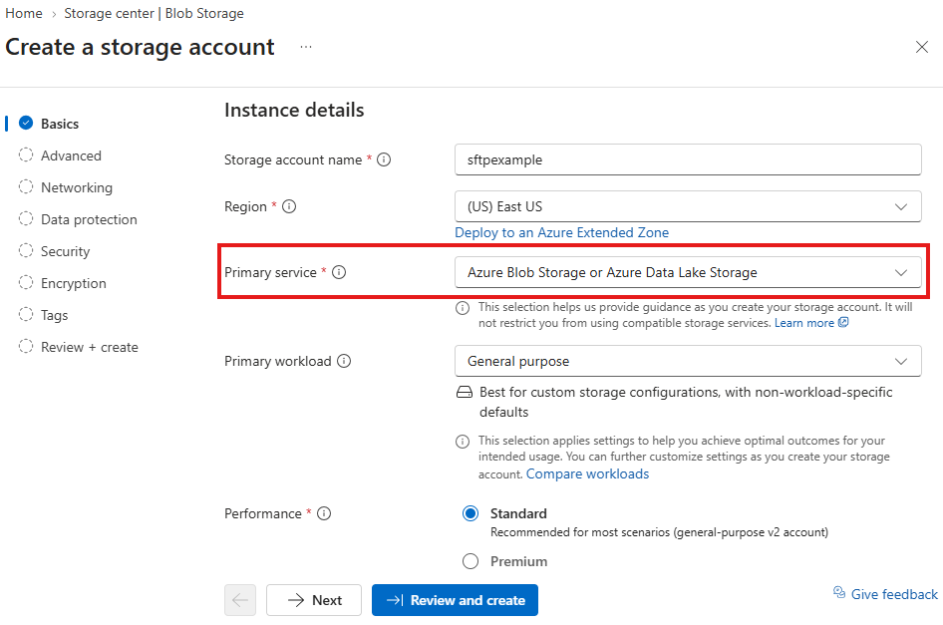Open the Learn more link
The image size is (943, 625).
[804, 323]
